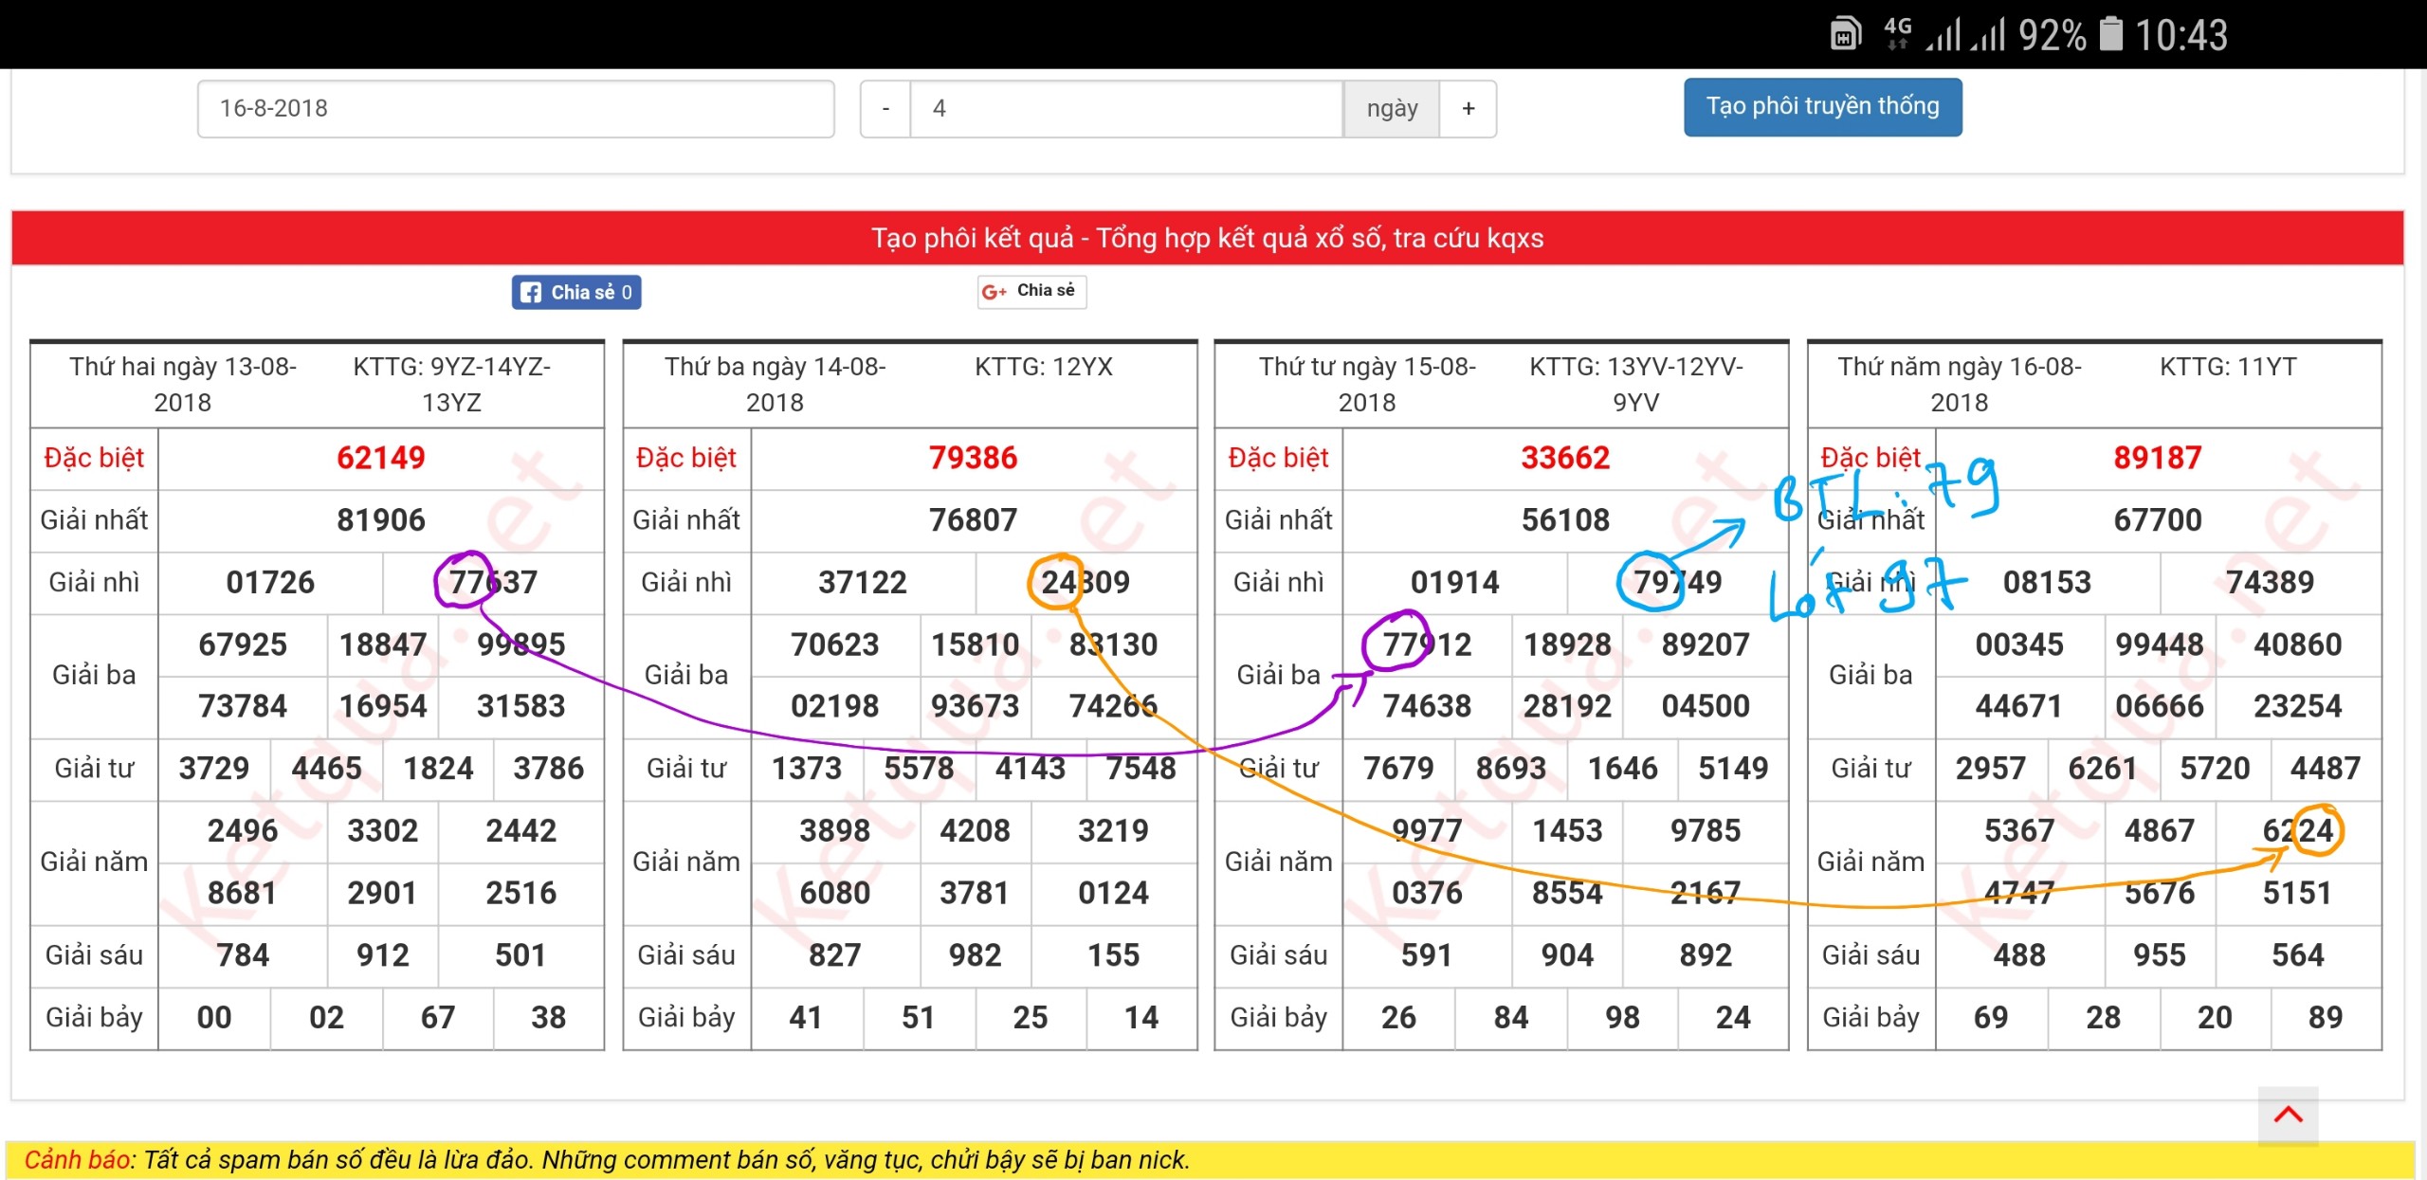Screen dimensions: 2427x1180
Task: Select the 62149 special prize number
Action: pyautogui.click(x=381, y=459)
